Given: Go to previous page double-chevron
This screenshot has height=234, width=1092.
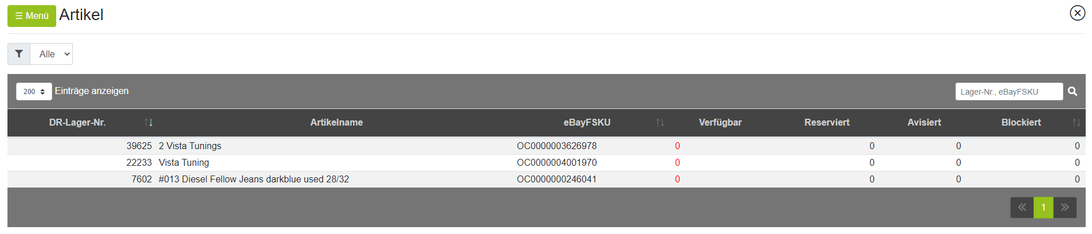Looking at the screenshot, I should (1022, 207).
